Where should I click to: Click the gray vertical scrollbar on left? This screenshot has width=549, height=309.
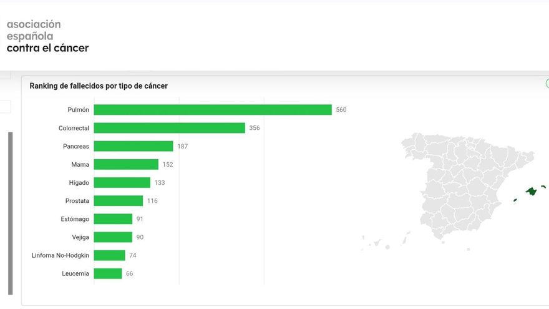click(x=11, y=213)
